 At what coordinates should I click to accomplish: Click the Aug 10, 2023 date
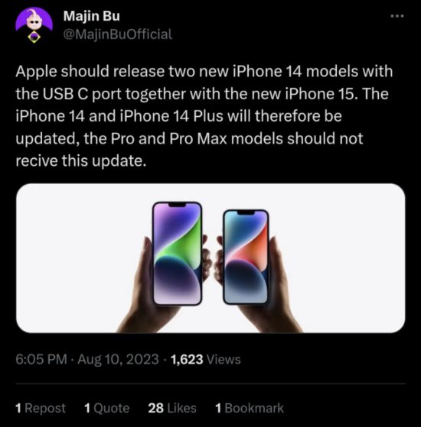pyautogui.click(x=118, y=359)
